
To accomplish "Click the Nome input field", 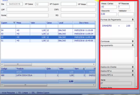I will click(27, 15).
